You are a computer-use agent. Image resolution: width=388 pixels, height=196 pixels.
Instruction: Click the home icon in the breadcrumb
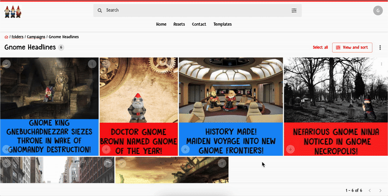click(6, 37)
